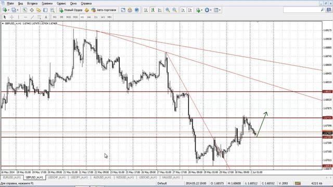Click the Templates icon
Screen dimensions: 333x187
point(216,10)
